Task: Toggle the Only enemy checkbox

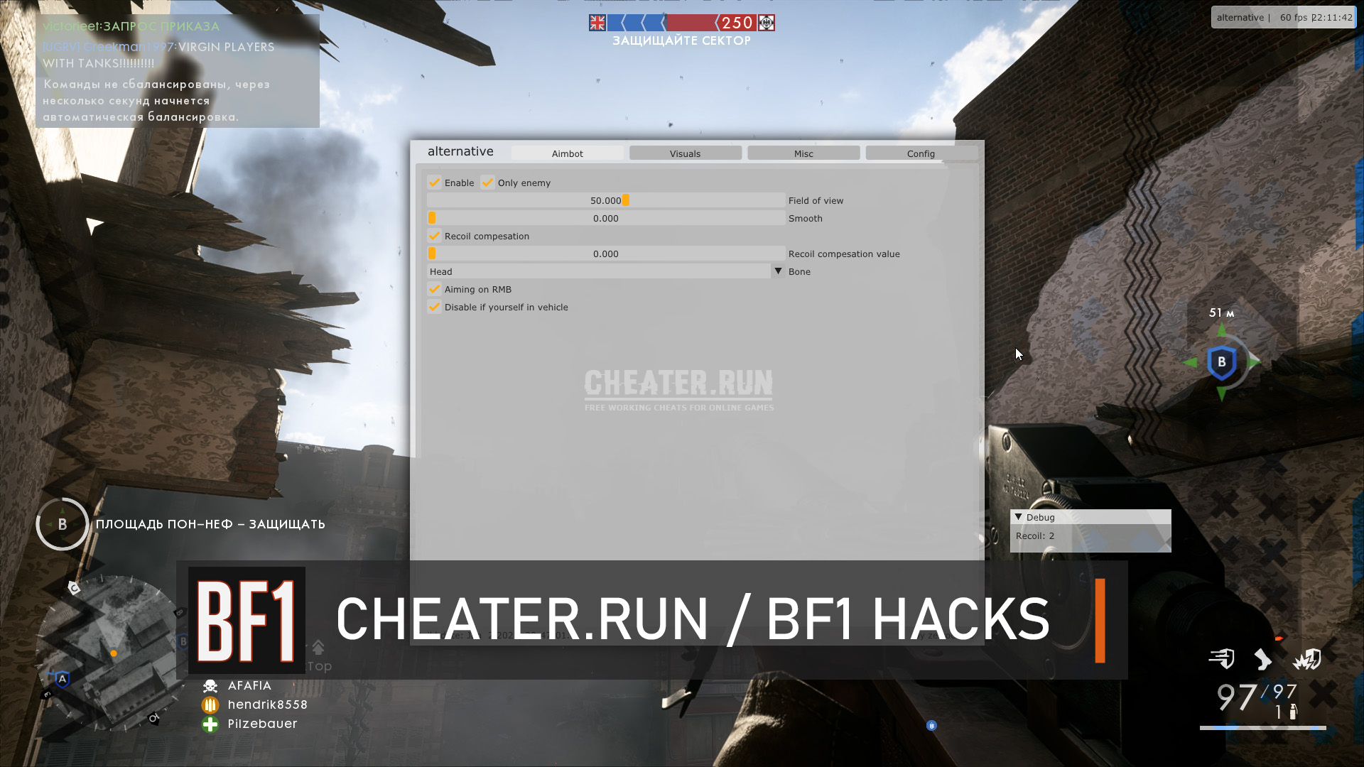Action: pos(488,182)
